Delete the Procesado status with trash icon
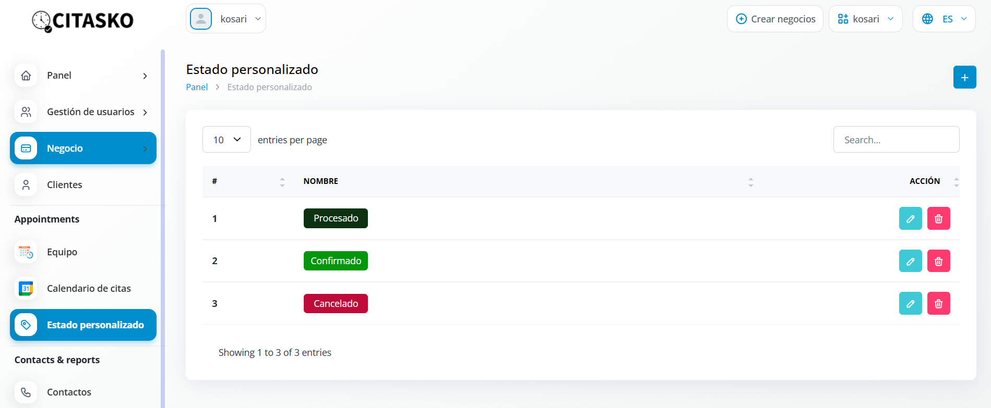The width and height of the screenshot is (991, 408). (938, 218)
